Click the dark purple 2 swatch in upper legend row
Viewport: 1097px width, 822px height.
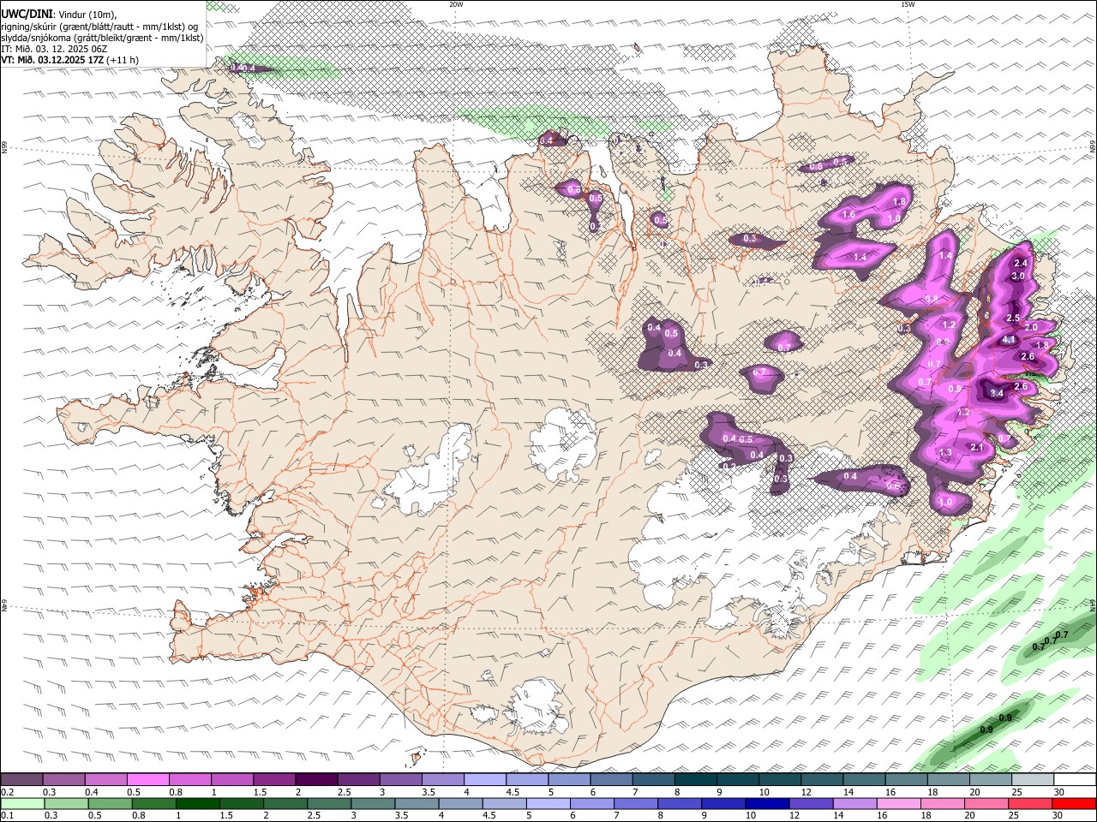coord(315,779)
